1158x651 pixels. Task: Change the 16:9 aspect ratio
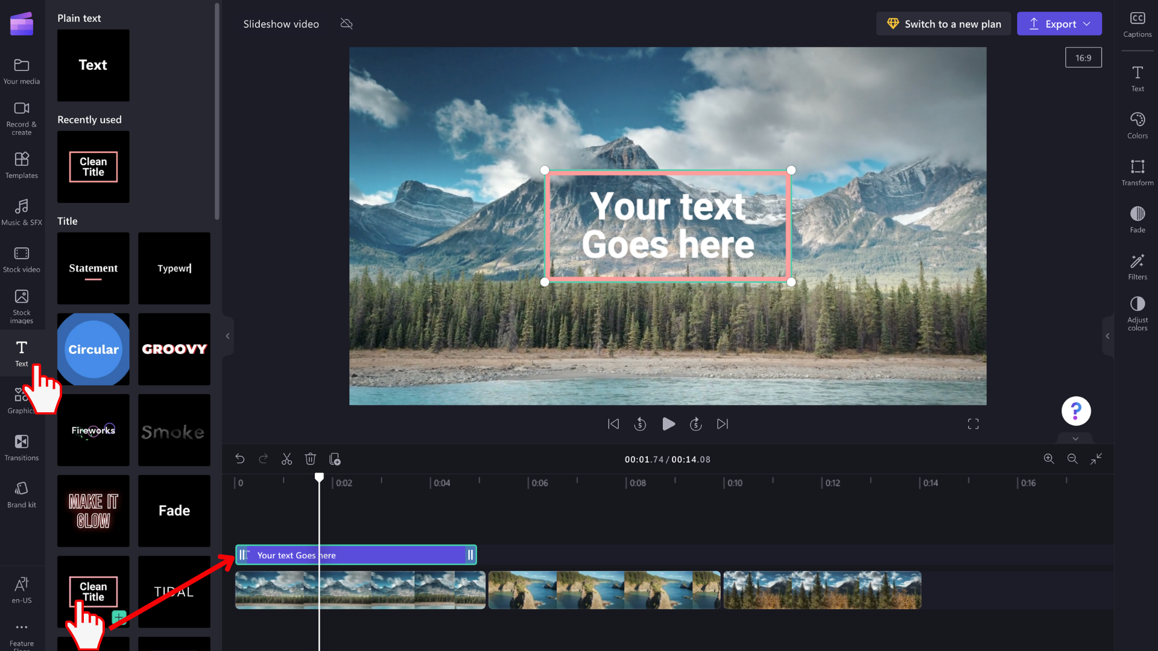pyautogui.click(x=1083, y=58)
